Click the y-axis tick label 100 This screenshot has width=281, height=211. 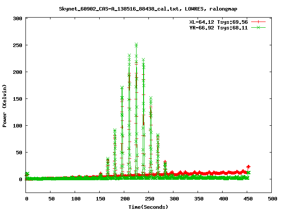coord(18,126)
